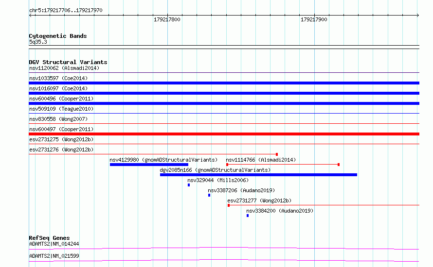Click the 179217900 ruler position

(x=314, y=19)
